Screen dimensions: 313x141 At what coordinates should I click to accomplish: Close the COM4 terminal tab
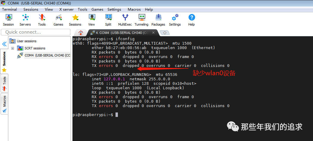(x=153, y=33)
